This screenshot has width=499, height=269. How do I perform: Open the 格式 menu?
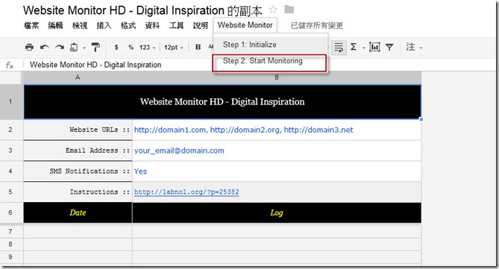(x=128, y=25)
